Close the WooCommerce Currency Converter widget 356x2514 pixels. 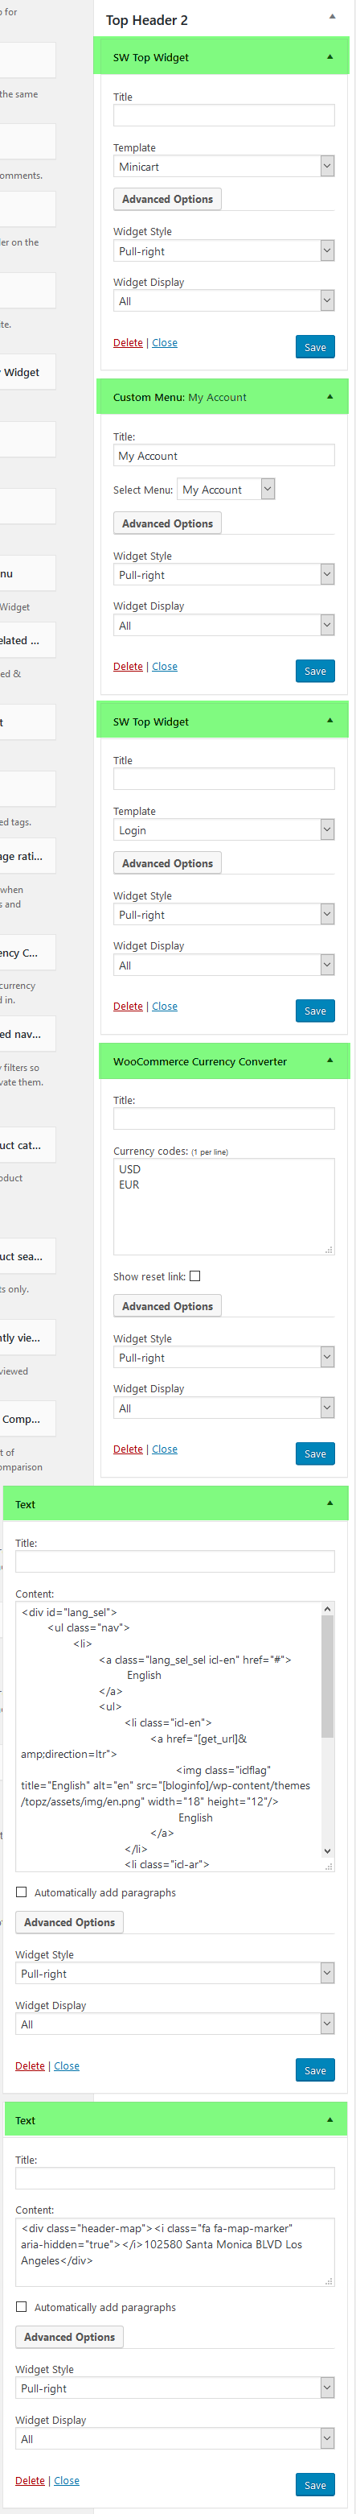[x=165, y=1449]
